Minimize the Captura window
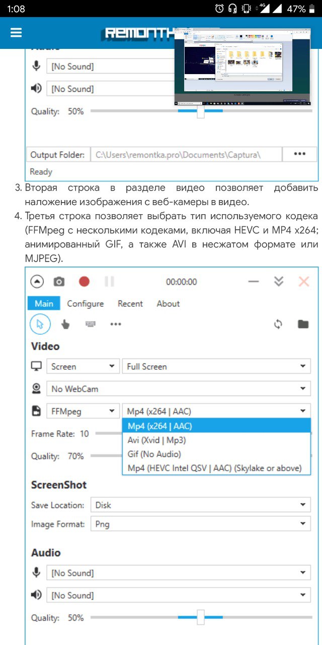Screen dimensions: 322x645 click(x=254, y=282)
